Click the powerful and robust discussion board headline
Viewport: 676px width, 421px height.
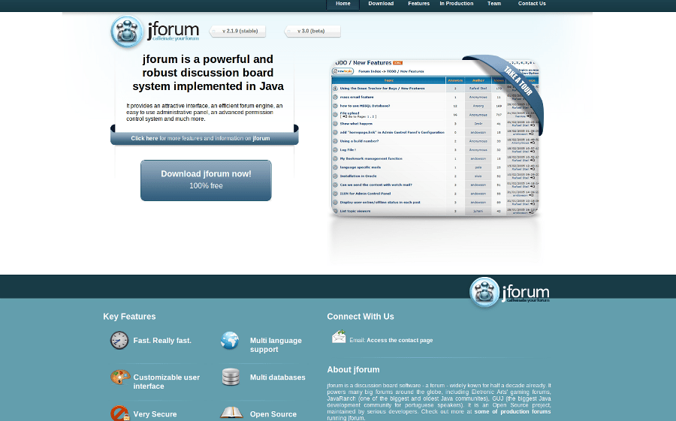pyautogui.click(x=208, y=72)
